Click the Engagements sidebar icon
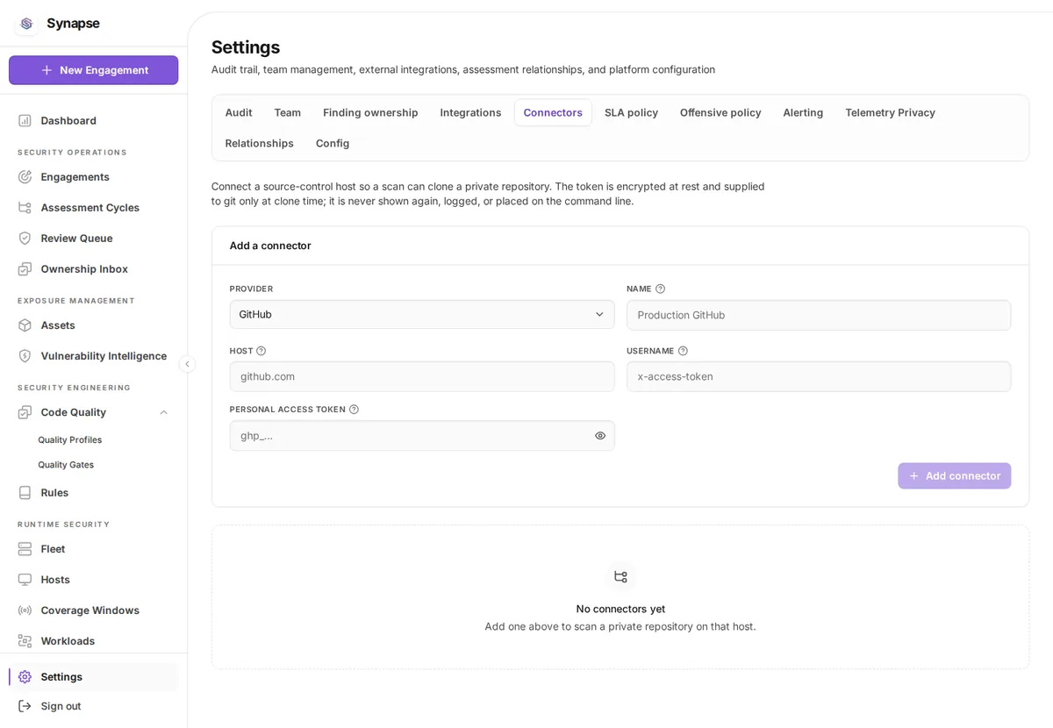This screenshot has height=728, width=1053. pyautogui.click(x=25, y=176)
